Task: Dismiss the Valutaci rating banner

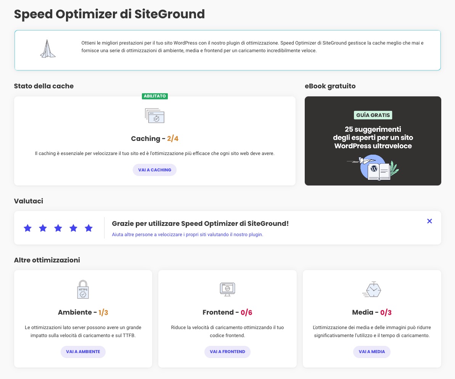Action: (x=429, y=221)
